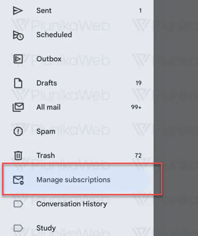Open the Conversation History label
198x236 pixels.
(77, 204)
